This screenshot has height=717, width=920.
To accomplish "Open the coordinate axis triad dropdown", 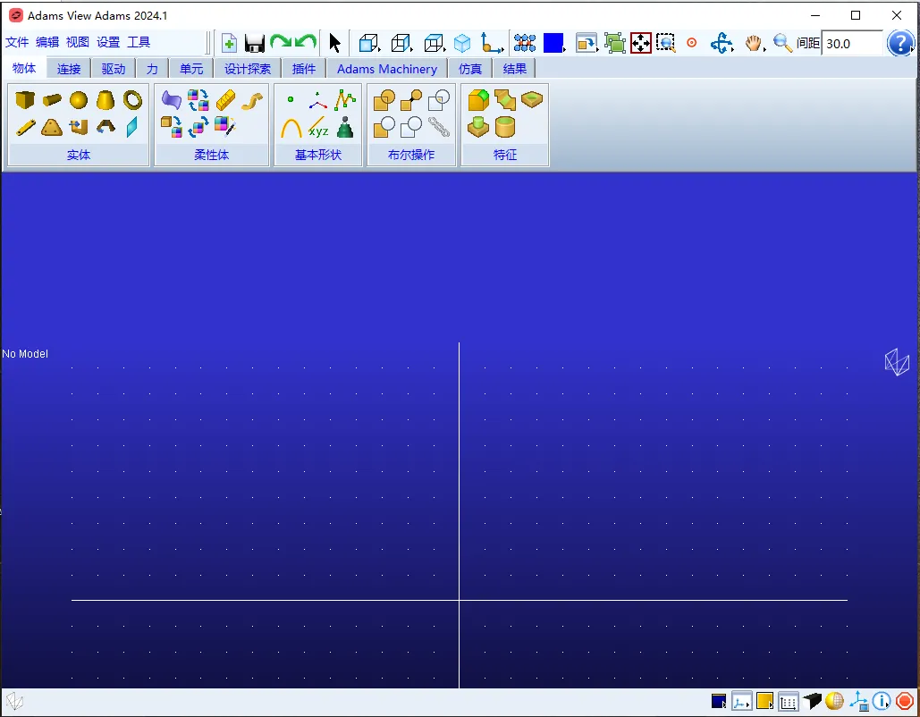I will click(492, 43).
